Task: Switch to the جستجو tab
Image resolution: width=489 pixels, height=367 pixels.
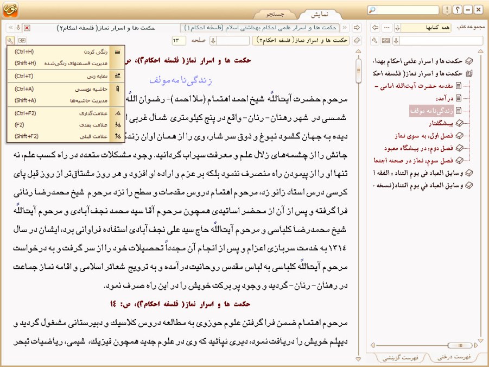Action: click(x=275, y=14)
